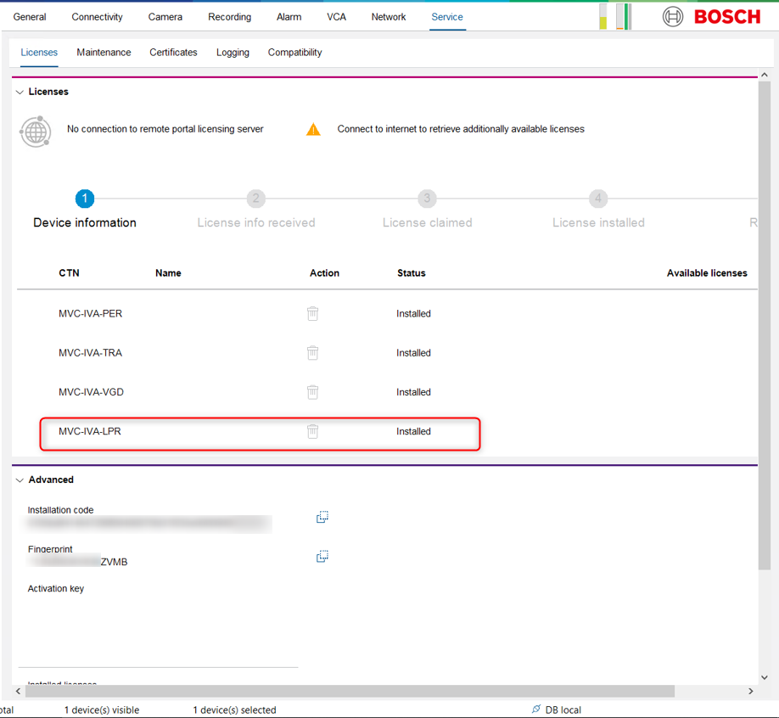Image resolution: width=779 pixels, height=718 pixels.
Task: Open the Logging tab
Action: [x=233, y=53]
